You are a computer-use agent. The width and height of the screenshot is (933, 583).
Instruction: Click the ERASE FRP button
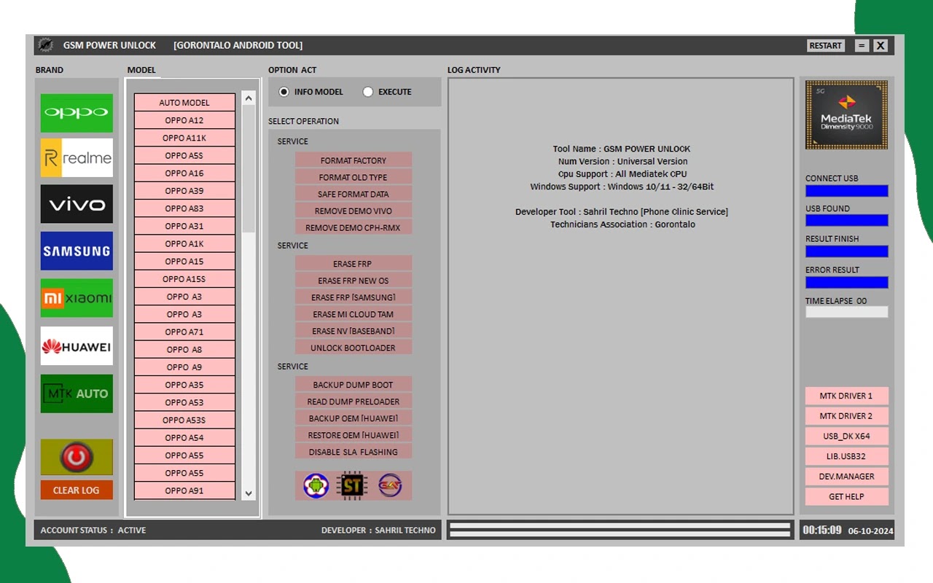coord(354,264)
